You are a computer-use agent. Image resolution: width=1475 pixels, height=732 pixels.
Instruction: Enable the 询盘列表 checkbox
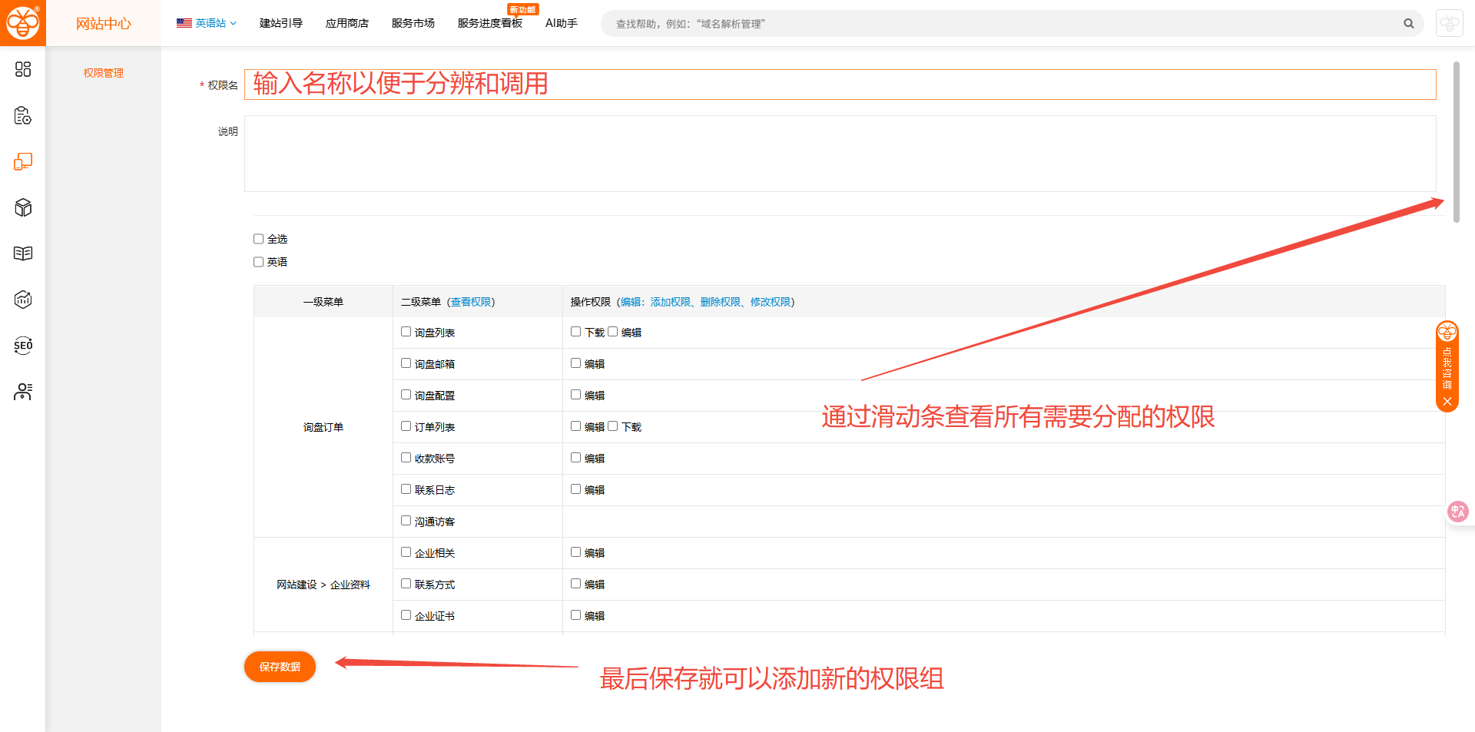coord(406,332)
